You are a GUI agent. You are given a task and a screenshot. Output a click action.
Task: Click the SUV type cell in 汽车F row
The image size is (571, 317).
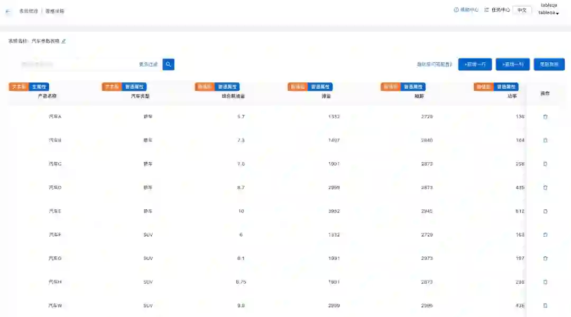click(148, 235)
